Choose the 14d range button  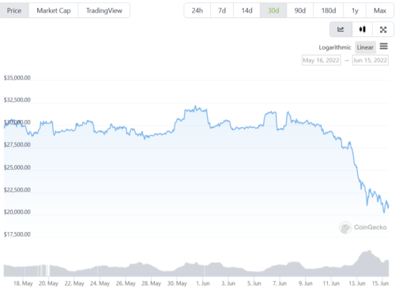[246, 10]
